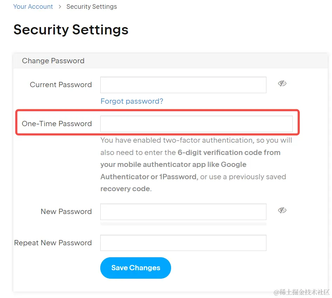Click the Security Settings page heading
Screen dimensions: 332x298
(x=71, y=30)
